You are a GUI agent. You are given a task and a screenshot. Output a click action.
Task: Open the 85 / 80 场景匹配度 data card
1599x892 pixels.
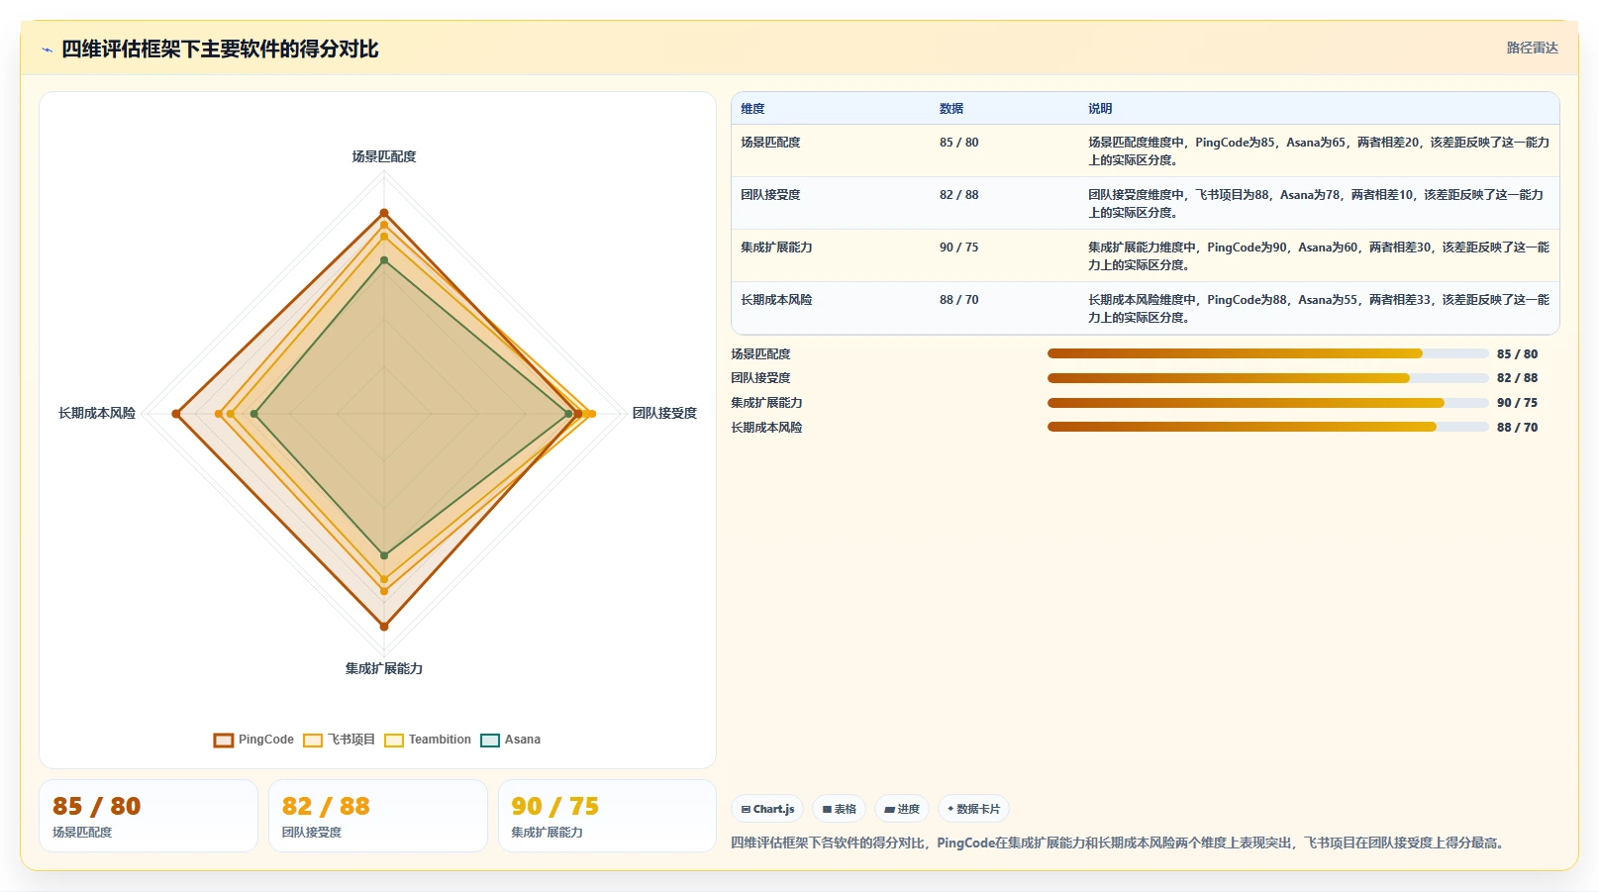[149, 816]
